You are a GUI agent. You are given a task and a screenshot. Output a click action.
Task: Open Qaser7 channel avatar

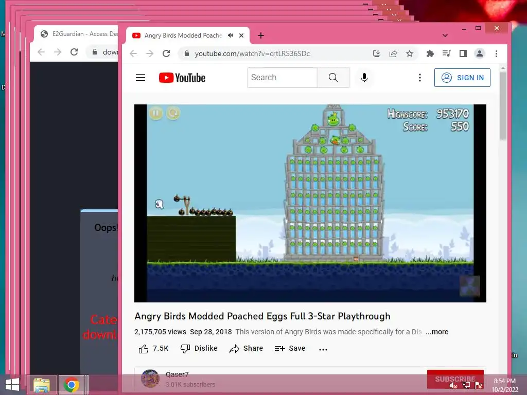point(150,379)
